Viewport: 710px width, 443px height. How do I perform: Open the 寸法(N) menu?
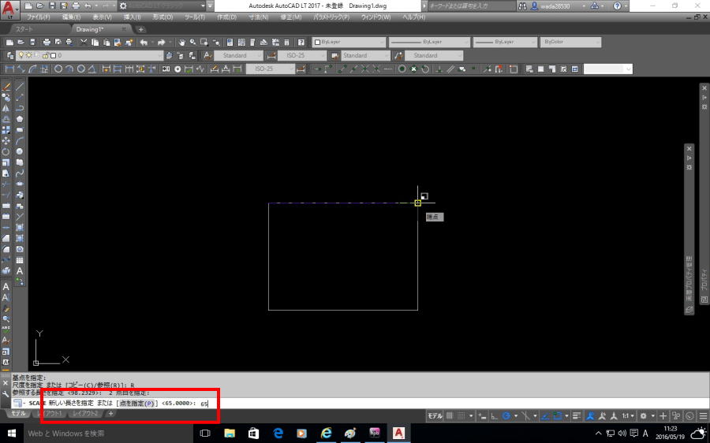coord(258,17)
